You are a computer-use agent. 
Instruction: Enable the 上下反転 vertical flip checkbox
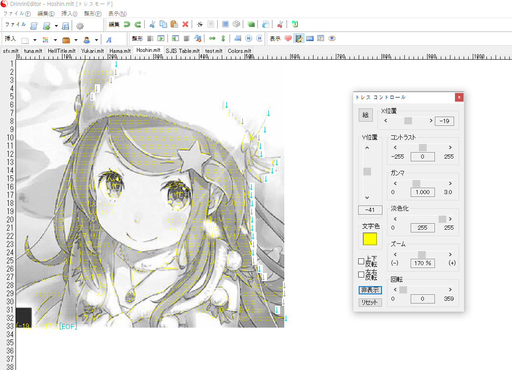(361, 262)
